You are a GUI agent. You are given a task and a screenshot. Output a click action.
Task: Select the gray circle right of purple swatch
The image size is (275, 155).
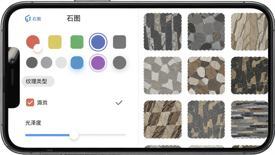click(x=120, y=62)
